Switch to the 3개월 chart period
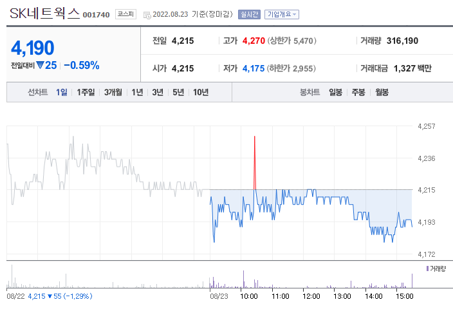This screenshot has width=453, height=311. click(113, 92)
